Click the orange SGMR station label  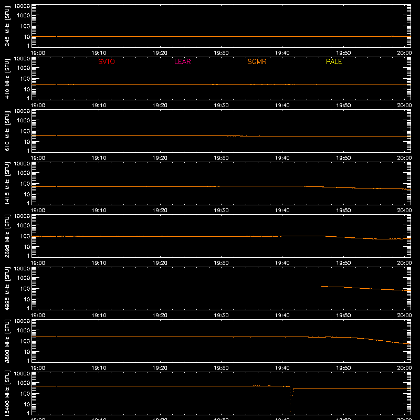(257, 61)
